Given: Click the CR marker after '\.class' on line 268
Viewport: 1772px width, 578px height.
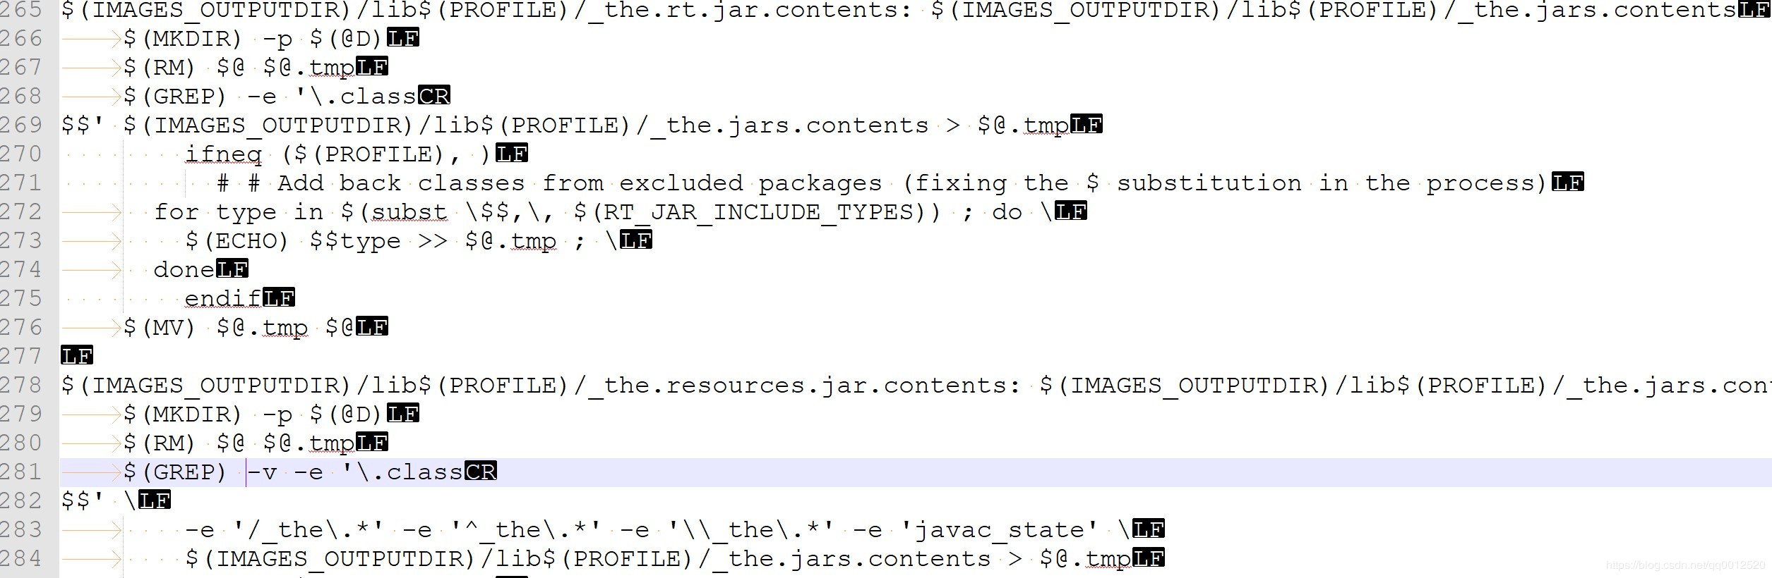Looking at the screenshot, I should coord(434,95).
